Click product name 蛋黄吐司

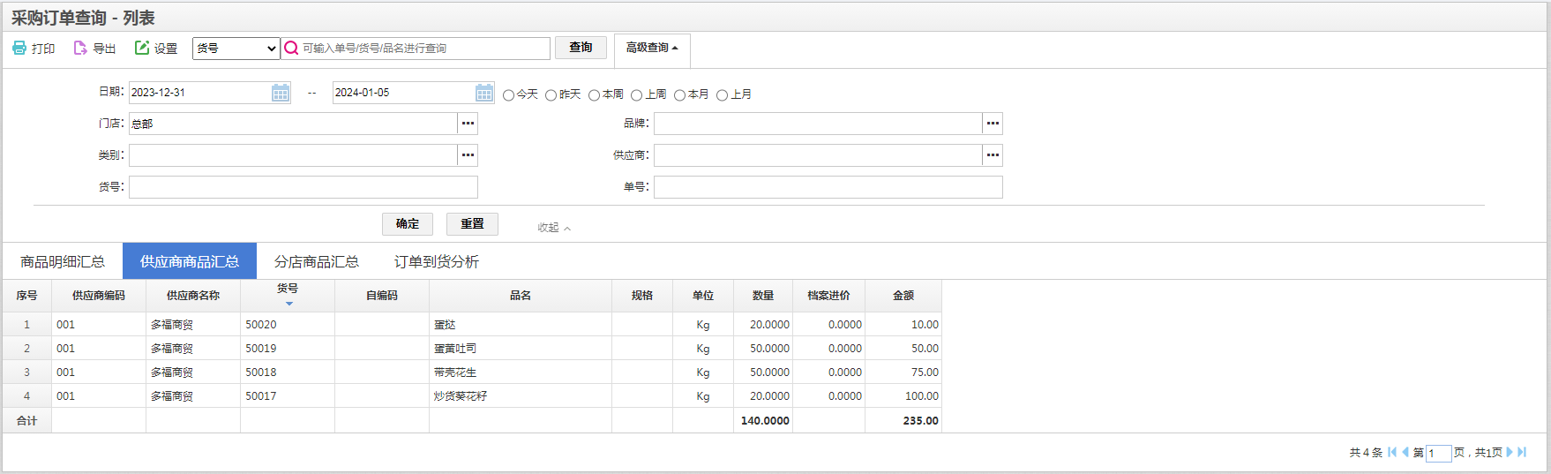coord(455,349)
